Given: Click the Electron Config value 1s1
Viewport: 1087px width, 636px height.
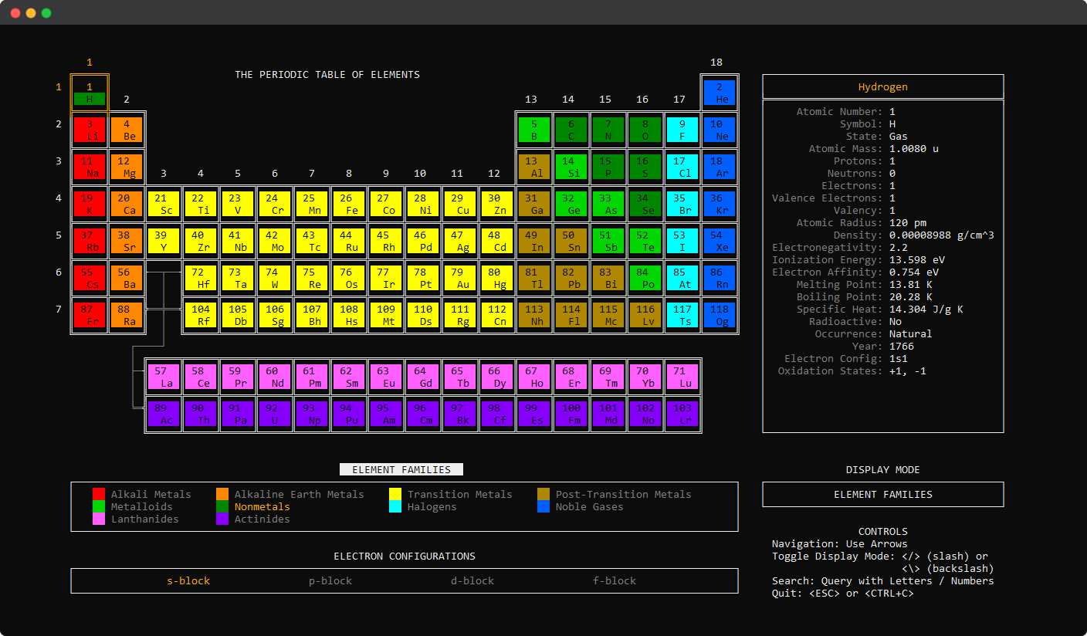Looking at the screenshot, I should (x=899, y=358).
